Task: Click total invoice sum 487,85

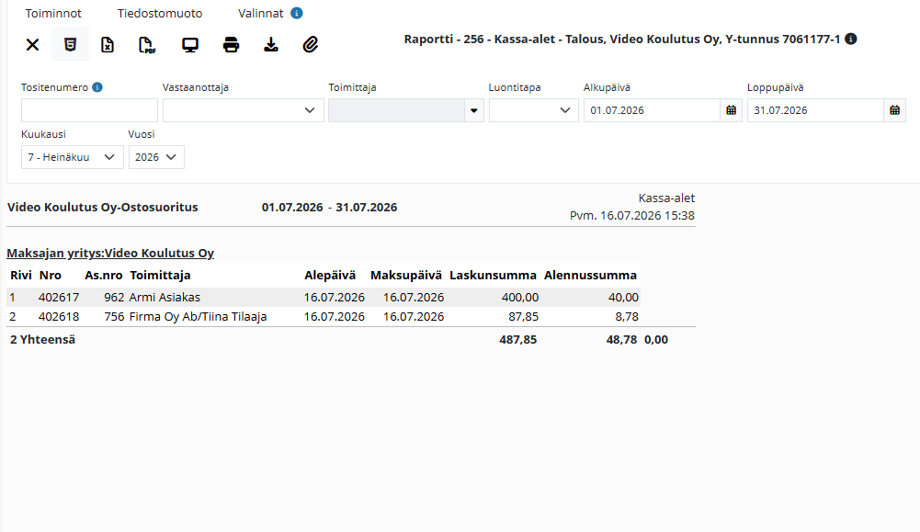Action: [x=518, y=340]
